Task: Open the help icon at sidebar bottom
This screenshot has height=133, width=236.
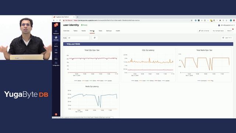Action: coord(56,115)
